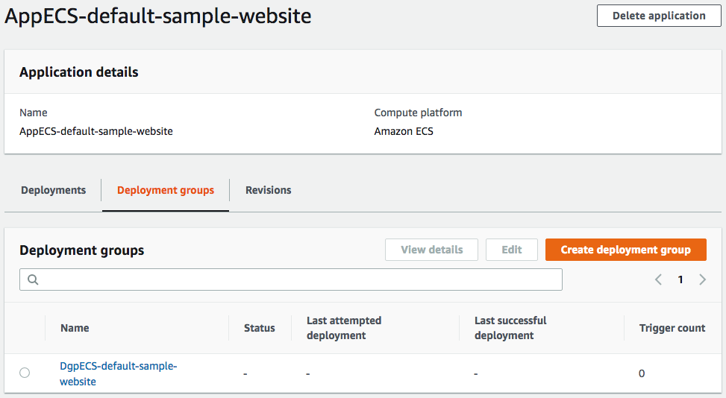The image size is (726, 398).
Task: Select the DgpECS-default-sample-website radio button
Action: [25, 373]
